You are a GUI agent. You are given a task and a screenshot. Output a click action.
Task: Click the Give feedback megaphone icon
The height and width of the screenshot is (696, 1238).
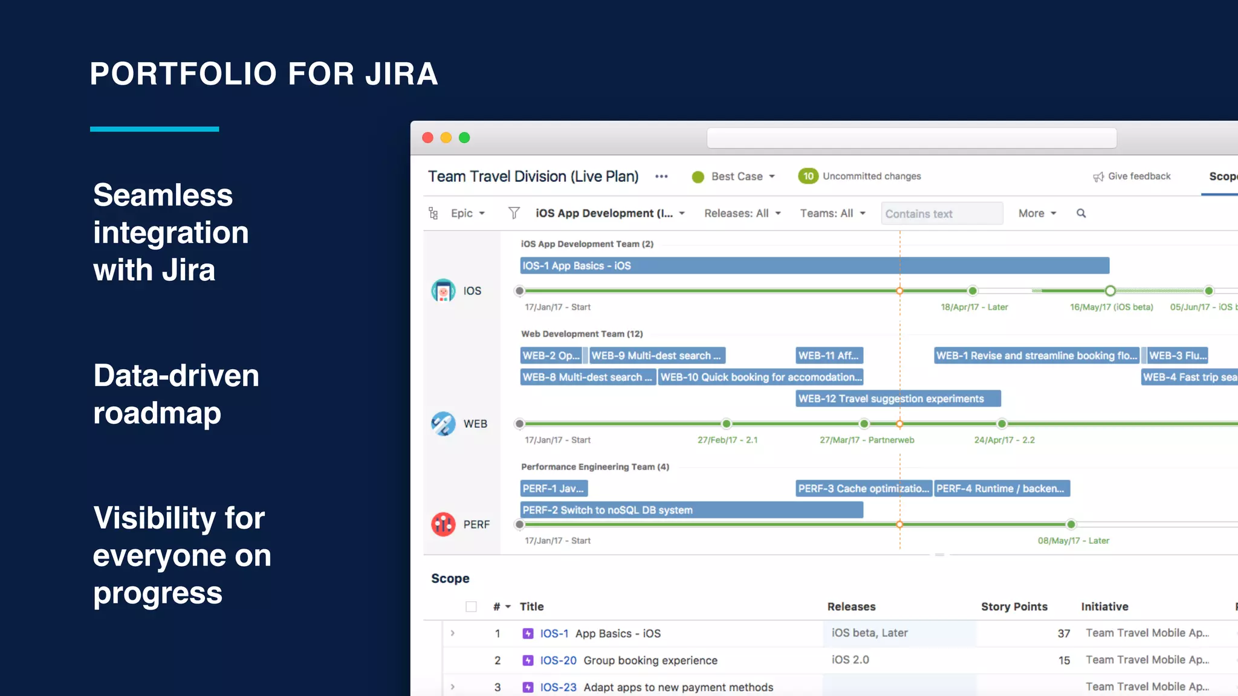coord(1098,176)
